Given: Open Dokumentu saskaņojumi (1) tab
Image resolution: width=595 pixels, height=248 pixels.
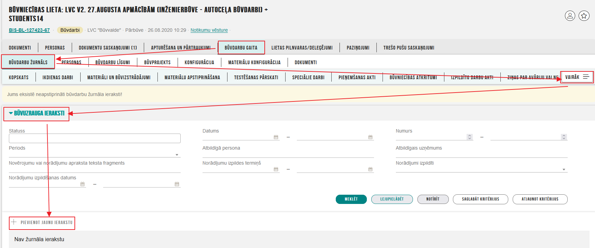Looking at the screenshot, I should point(108,48).
